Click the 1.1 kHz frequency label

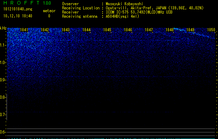tap(3, 45)
